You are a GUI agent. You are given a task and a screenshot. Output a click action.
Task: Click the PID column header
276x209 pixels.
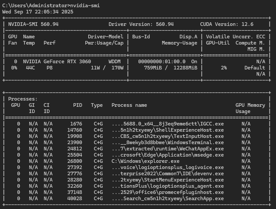pos(77,105)
